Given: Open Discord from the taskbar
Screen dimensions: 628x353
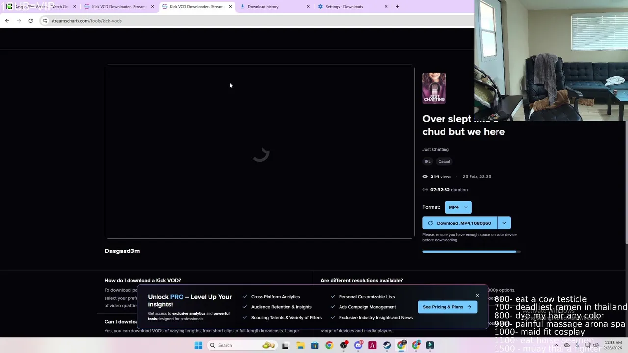Looking at the screenshot, I should (358, 345).
